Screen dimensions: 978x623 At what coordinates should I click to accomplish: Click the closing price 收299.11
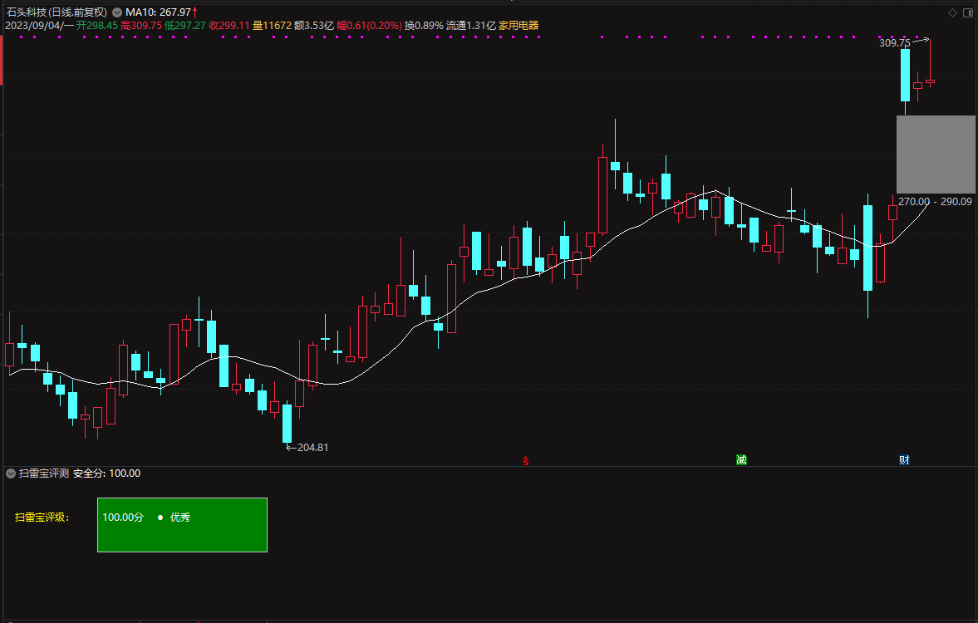[x=229, y=26]
